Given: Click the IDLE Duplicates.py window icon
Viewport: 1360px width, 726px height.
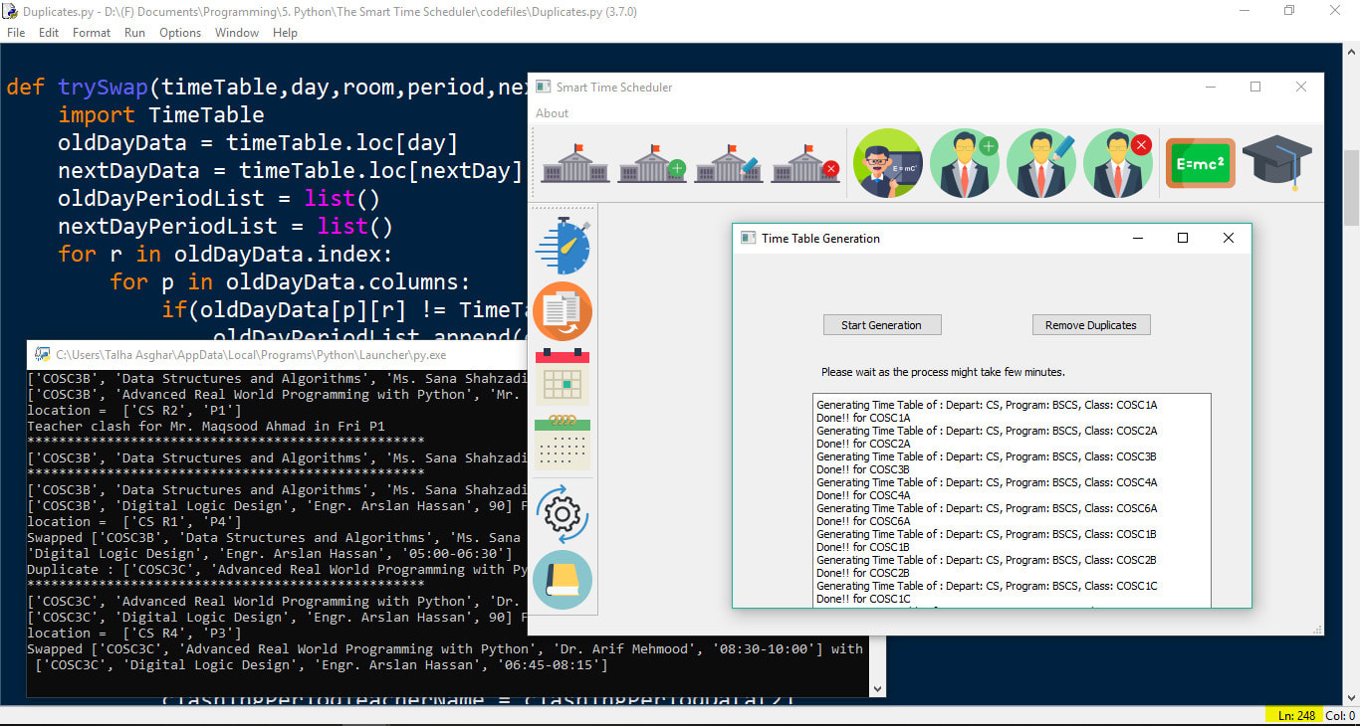Looking at the screenshot, I should (10, 11).
